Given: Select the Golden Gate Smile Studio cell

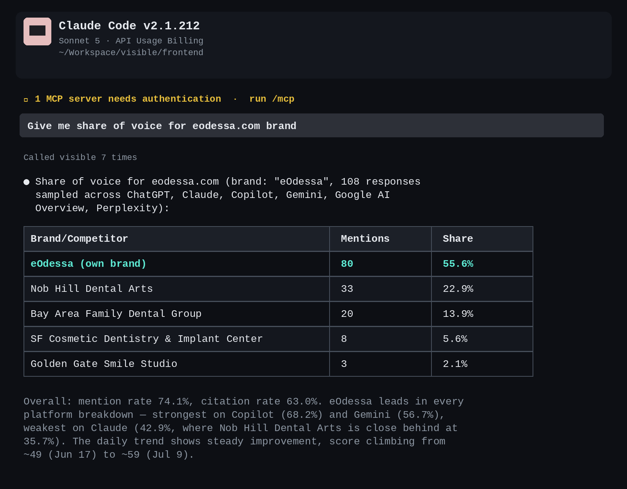Looking at the screenshot, I should [177, 364].
